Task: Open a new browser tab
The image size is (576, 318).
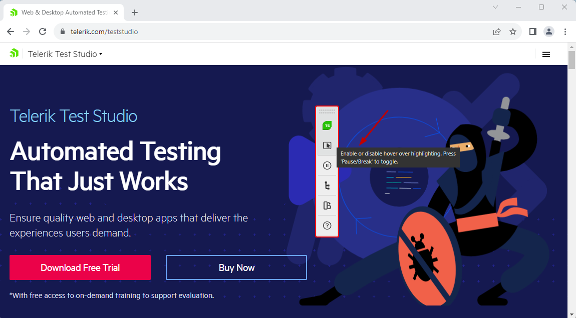Action: pyautogui.click(x=135, y=12)
